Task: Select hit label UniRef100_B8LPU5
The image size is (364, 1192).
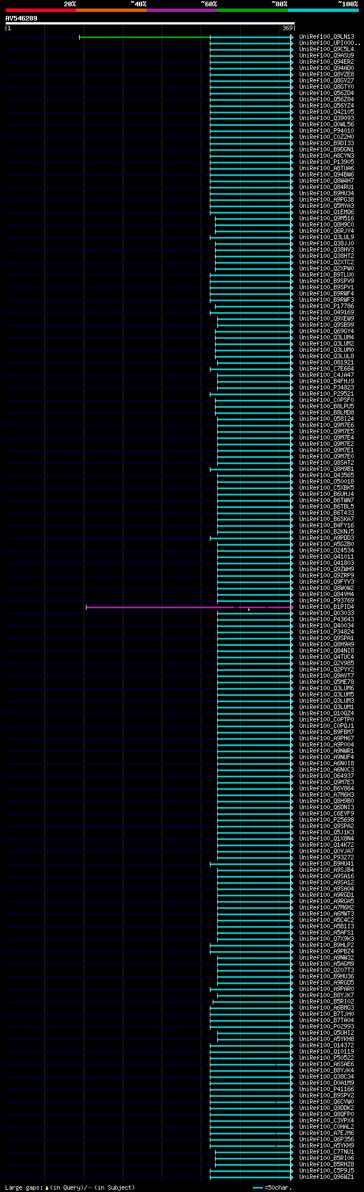Action: 326,407
